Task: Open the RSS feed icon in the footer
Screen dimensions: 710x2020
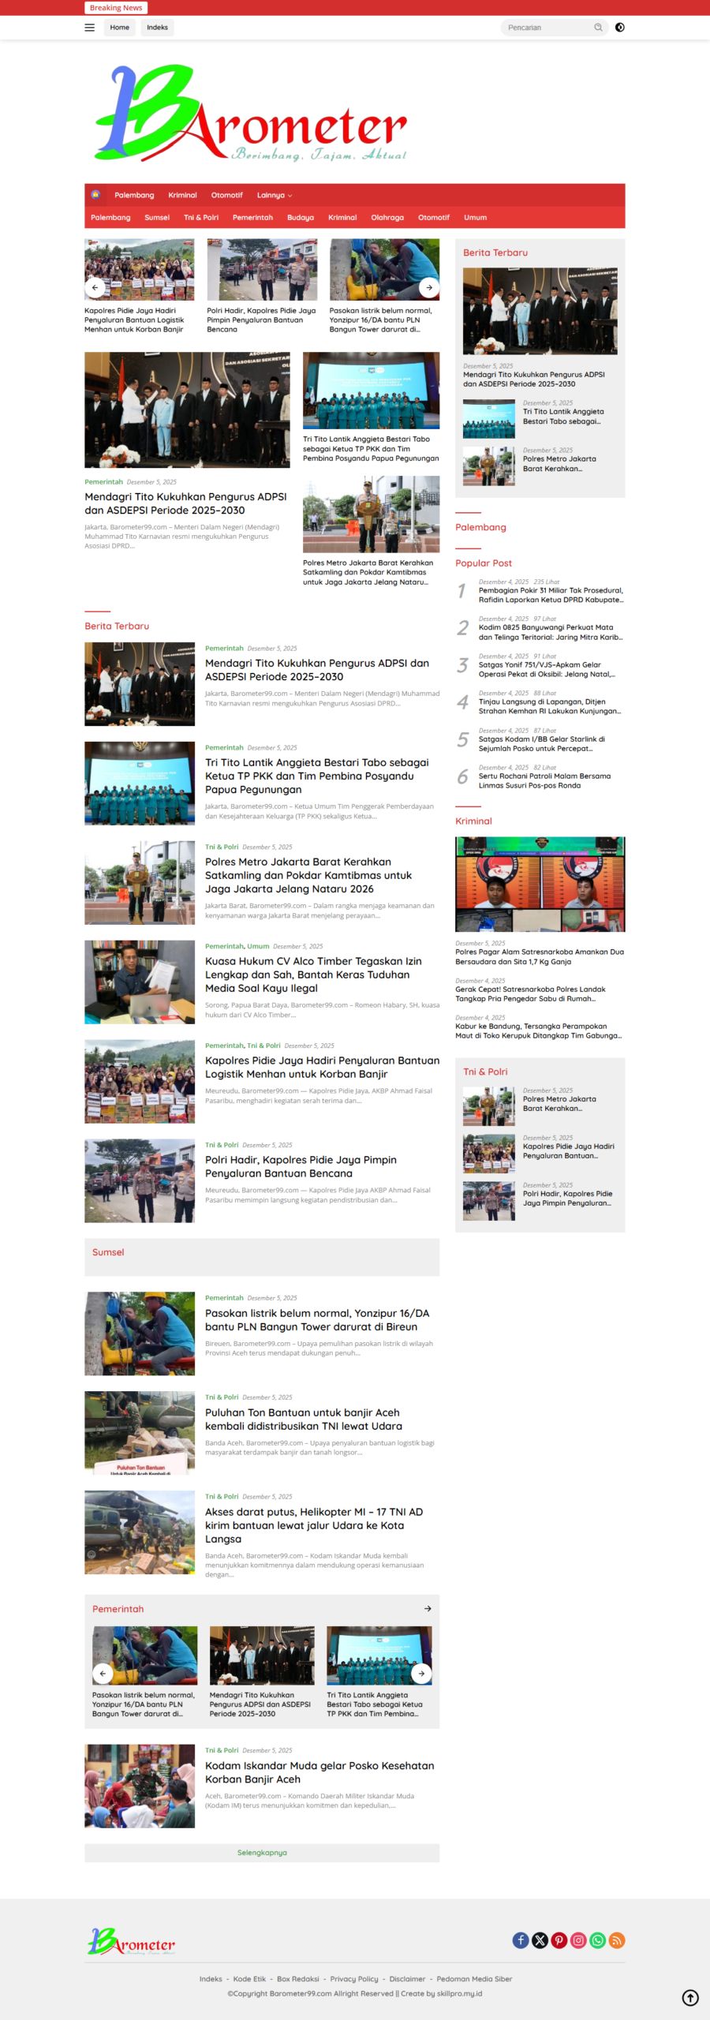Action: pyautogui.click(x=617, y=1940)
